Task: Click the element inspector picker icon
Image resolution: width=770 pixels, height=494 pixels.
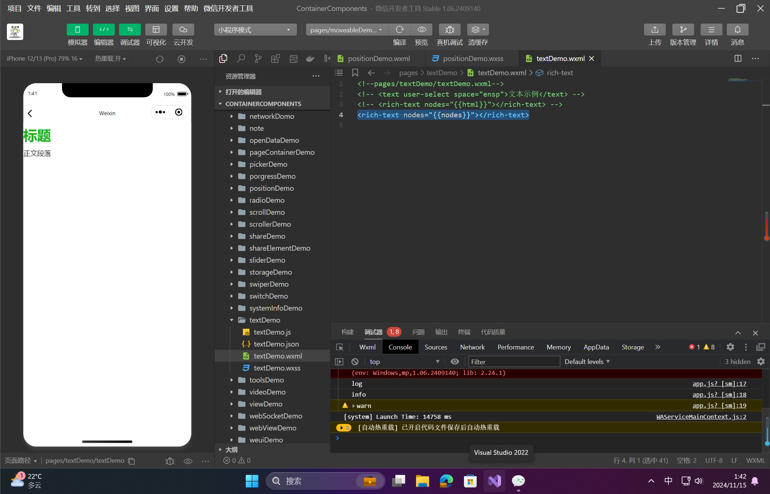Action: (340, 347)
